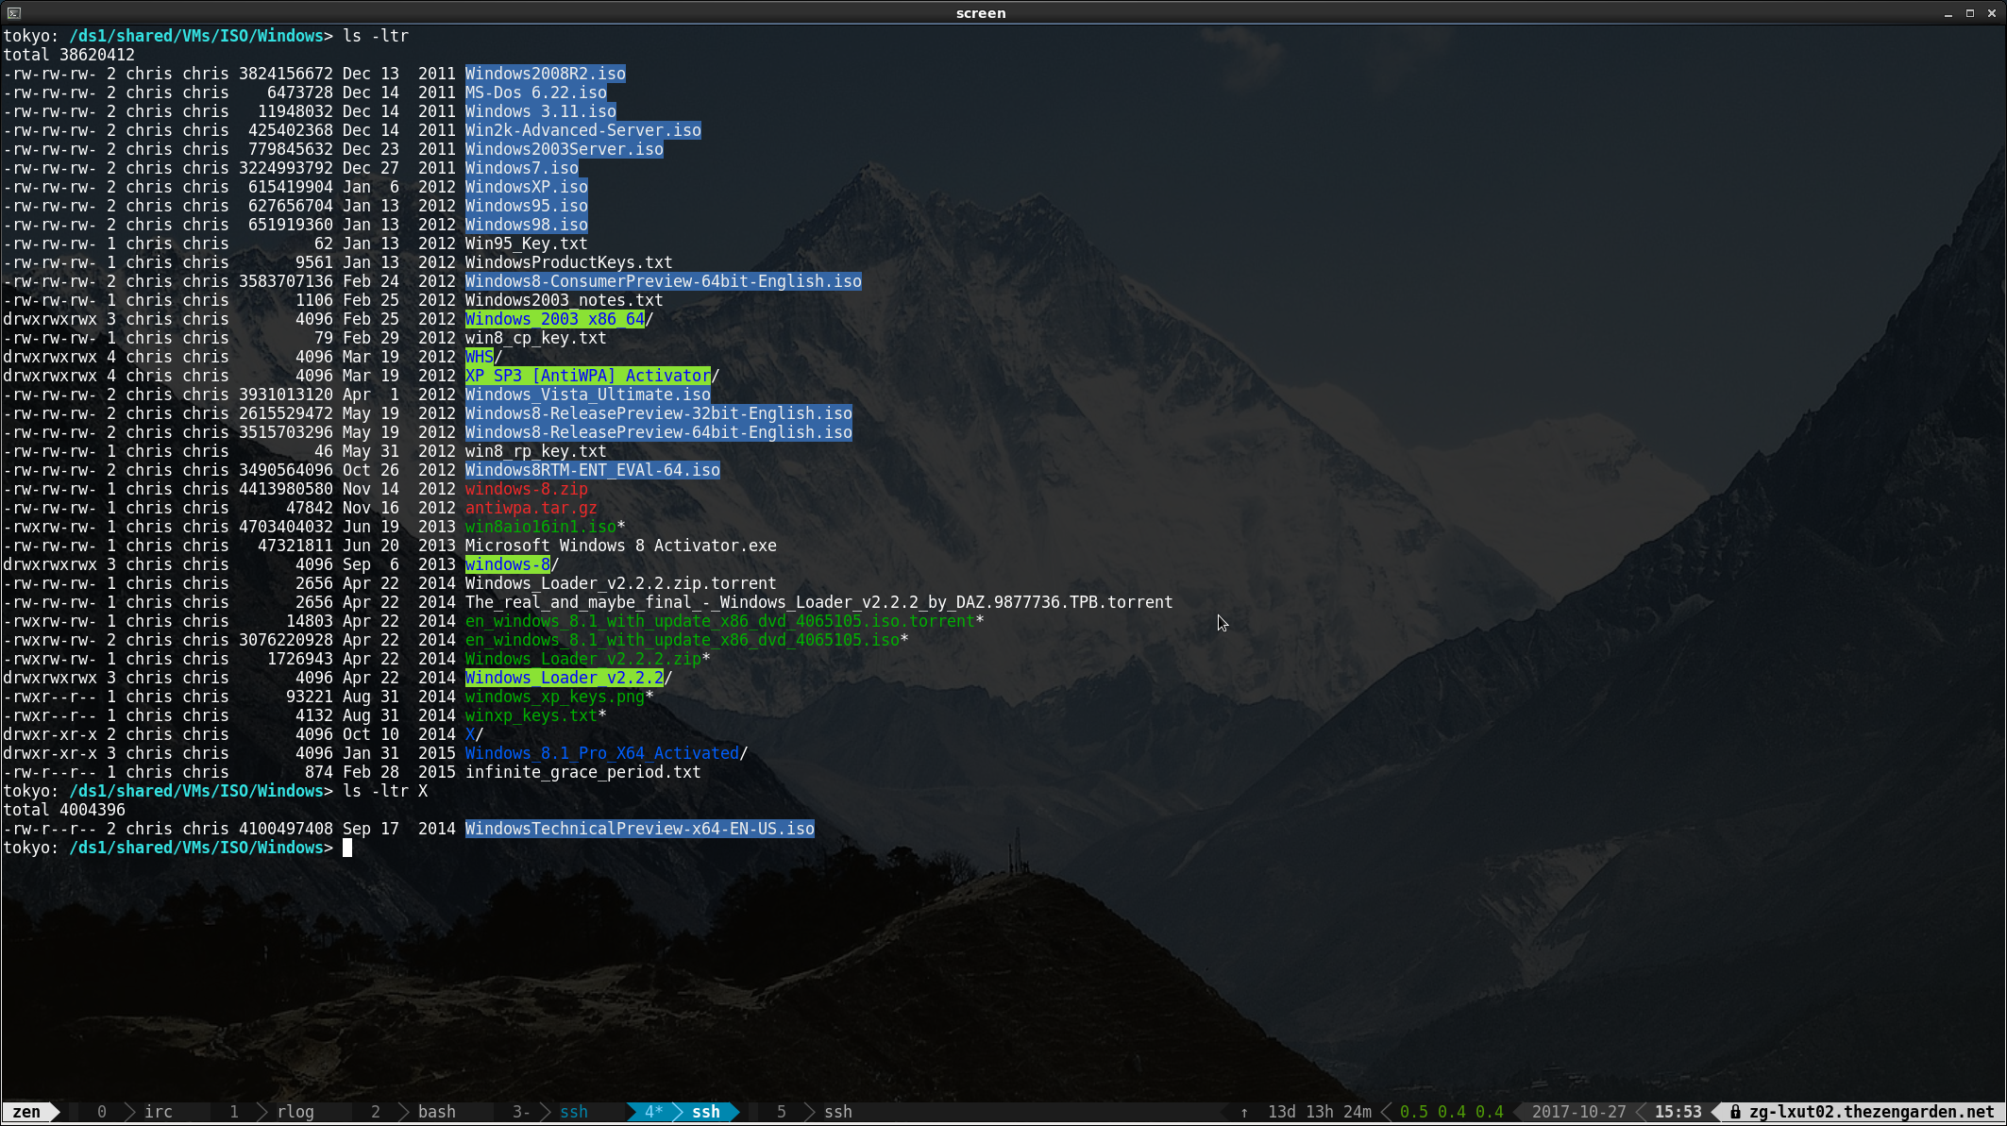
Task: Select Win2k-Advanced-Server.iso filename
Action: 582,130
